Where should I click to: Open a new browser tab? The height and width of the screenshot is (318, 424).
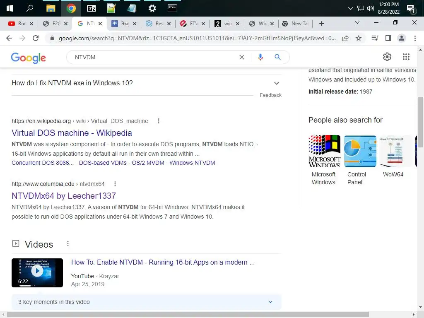[x=321, y=24]
